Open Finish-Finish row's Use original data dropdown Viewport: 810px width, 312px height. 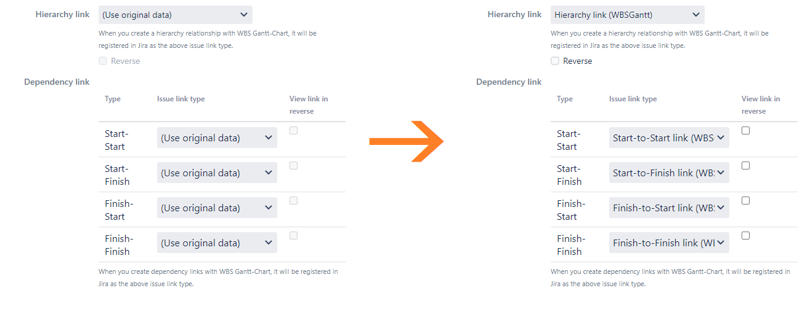coord(217,243)
